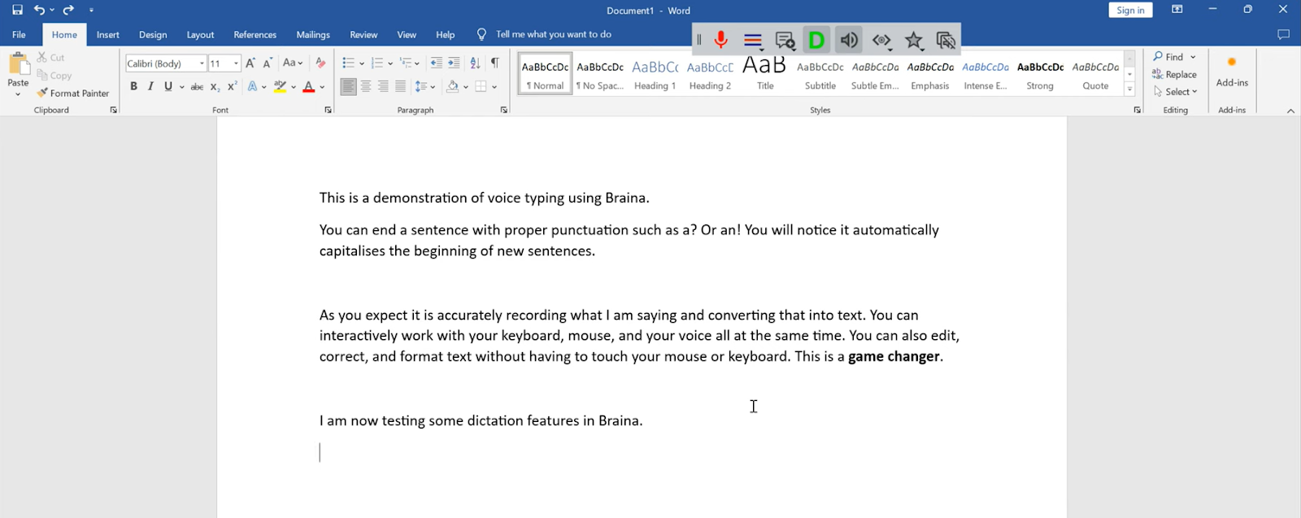This screenshot has width=1301, height=518.
Task: Click the Braina add-note speech bubble icon
Action: tap(785, 41)
